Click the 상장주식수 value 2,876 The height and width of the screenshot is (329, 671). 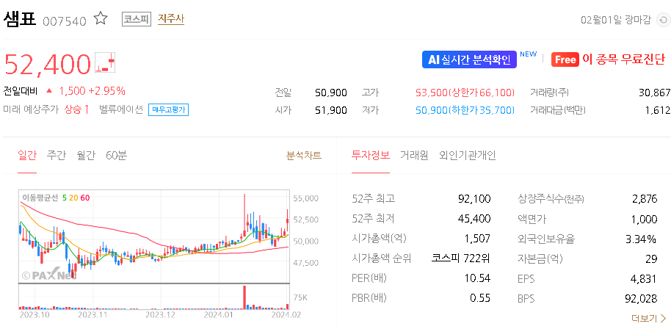pos(645,198)
